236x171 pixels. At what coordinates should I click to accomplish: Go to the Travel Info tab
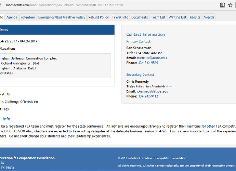click(120, 17)
